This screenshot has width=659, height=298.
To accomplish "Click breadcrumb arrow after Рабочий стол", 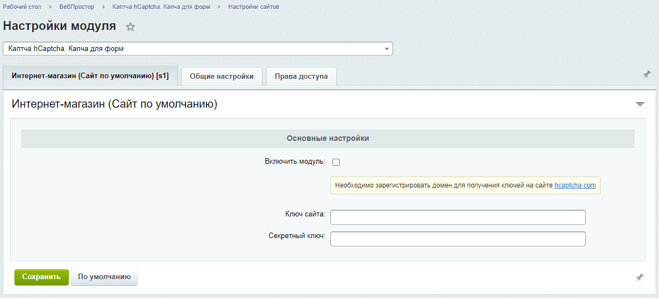I will click(x=50, y=7).
